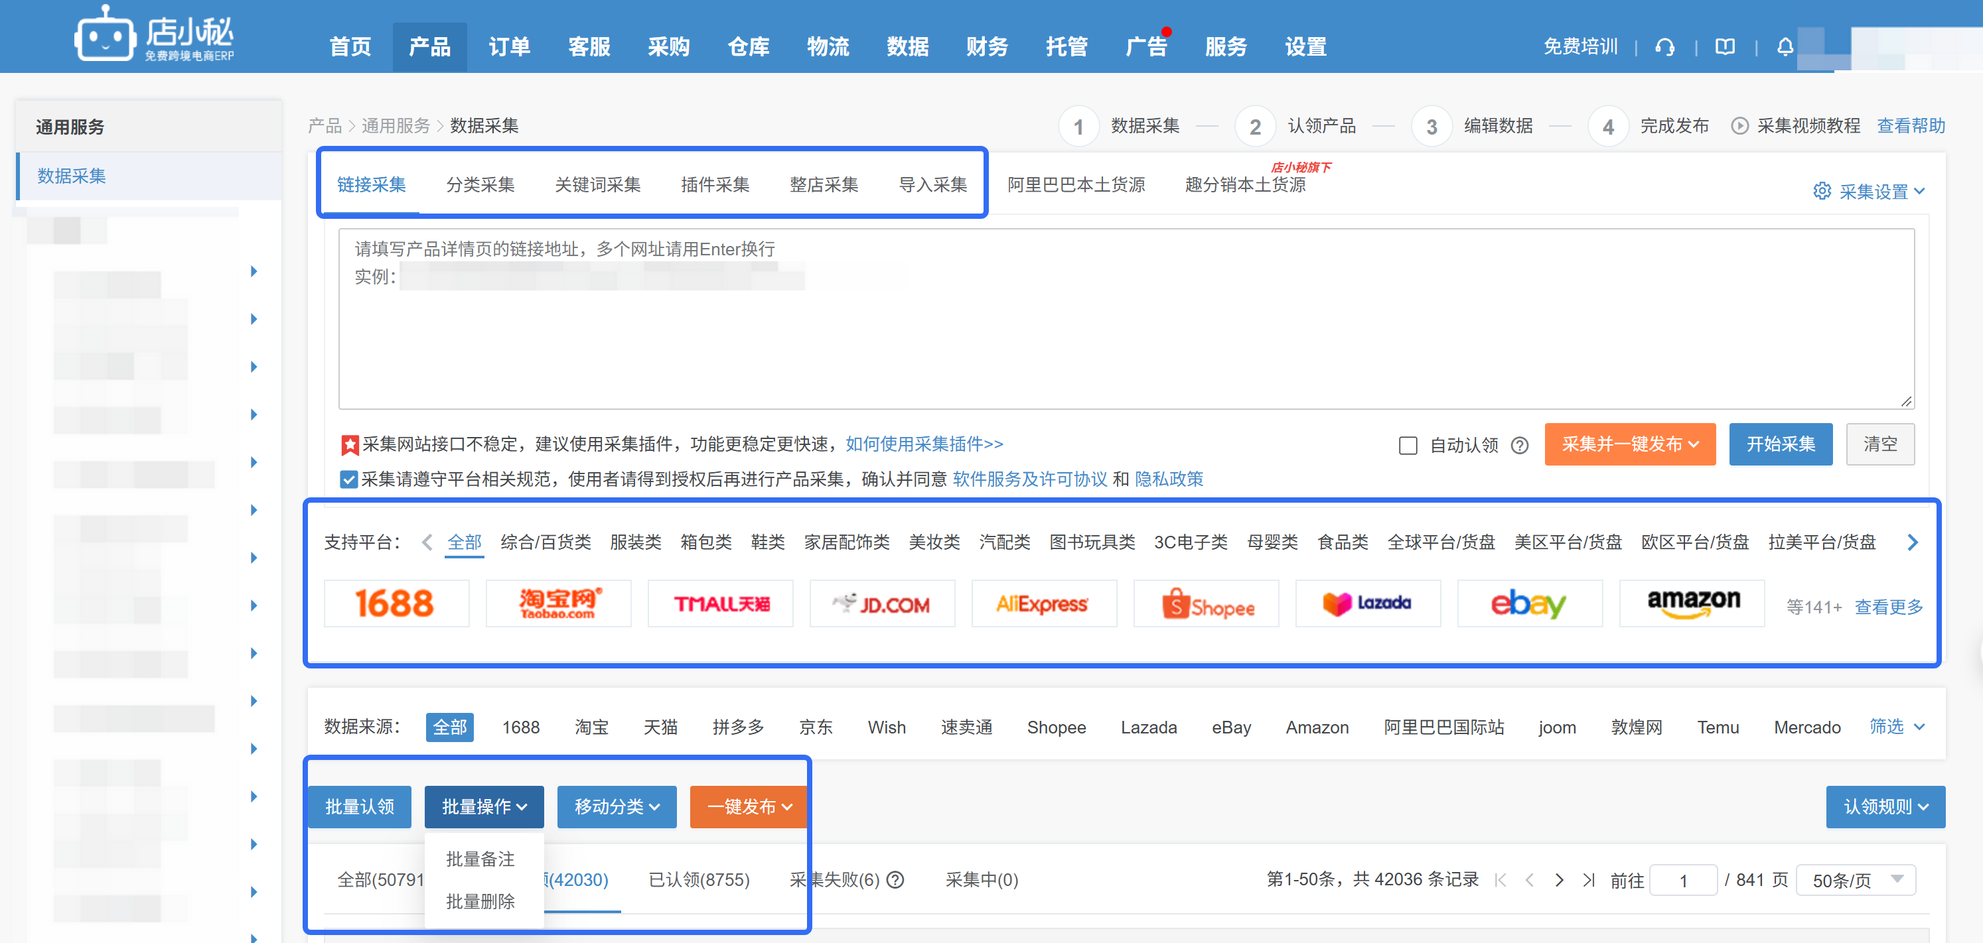Switch to the 插件采集 tab
Image resolution: width=1983 pixels, height=943 pixels.
pyautogui.click(x=714, y=184)
